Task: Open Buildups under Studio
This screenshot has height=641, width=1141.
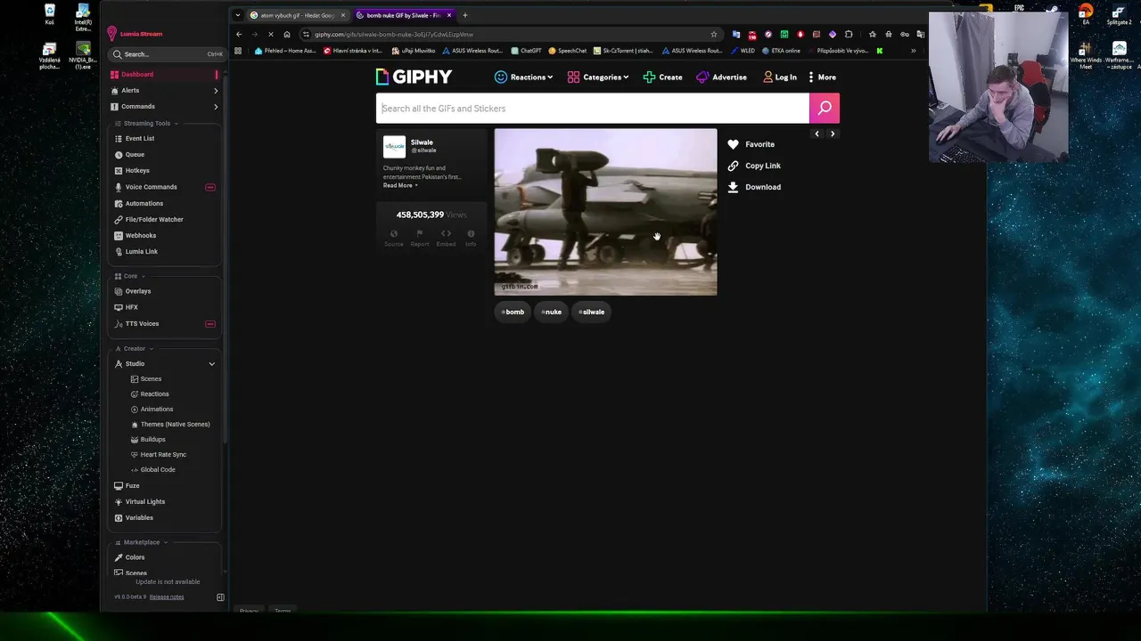Action: point(152,440)
